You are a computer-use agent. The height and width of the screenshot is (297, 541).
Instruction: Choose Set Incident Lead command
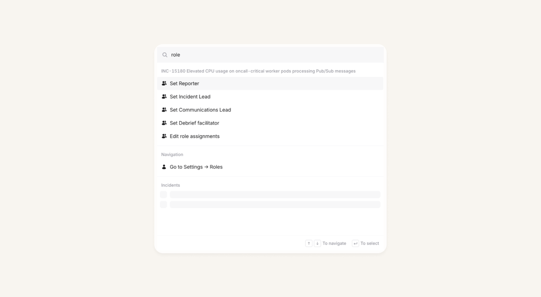coord(190,97)
